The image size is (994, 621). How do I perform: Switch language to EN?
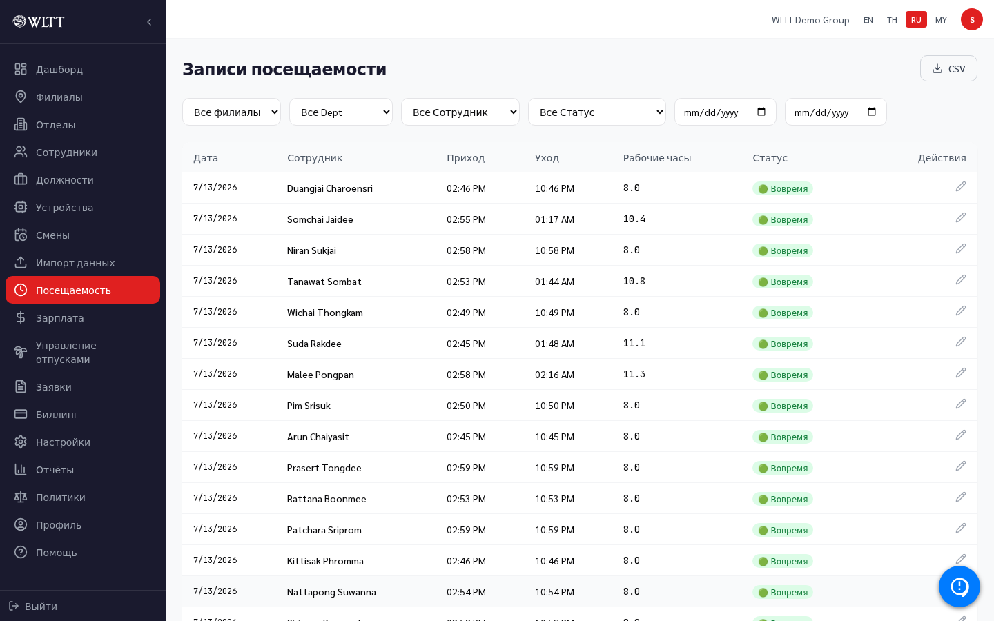(868, 20)
